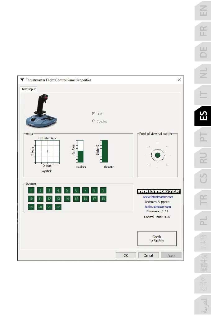Click button indicator 1
Screen dimensions: 211x316
coord(31,190)
